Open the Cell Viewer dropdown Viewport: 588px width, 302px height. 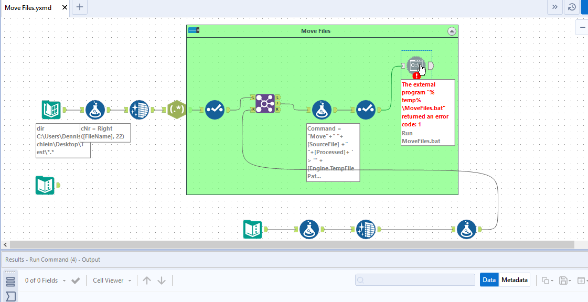[x=111, y=280]
